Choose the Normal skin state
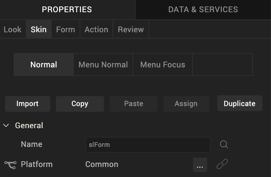 tap(44, 65)
